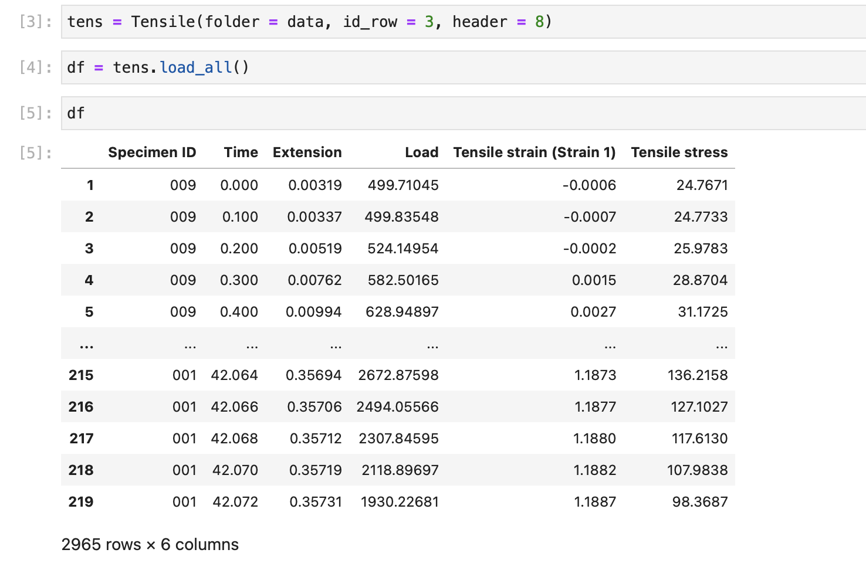Click the Time value 0.300

[239, 280]
